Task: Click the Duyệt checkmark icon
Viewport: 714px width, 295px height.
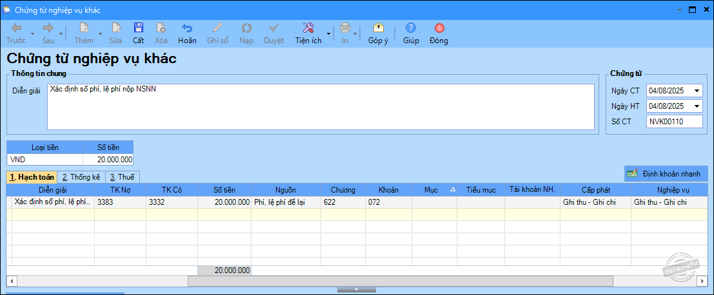Action: 273,28
